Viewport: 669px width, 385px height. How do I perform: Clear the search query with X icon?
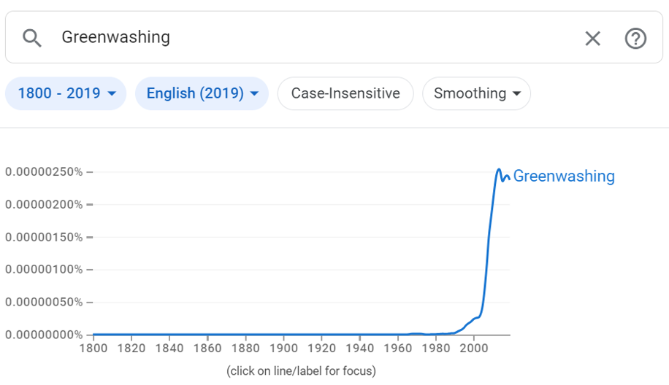[x=592, y=39]
